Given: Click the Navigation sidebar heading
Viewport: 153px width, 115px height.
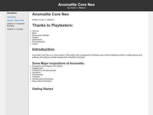Looking at the screenshot, I should tap(12, 13).
